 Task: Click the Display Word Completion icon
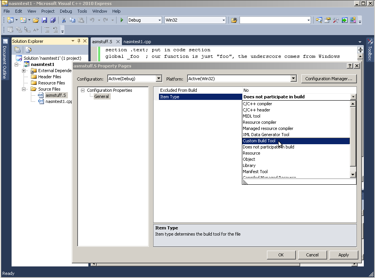pyautogui.click(x=36, y=30)
